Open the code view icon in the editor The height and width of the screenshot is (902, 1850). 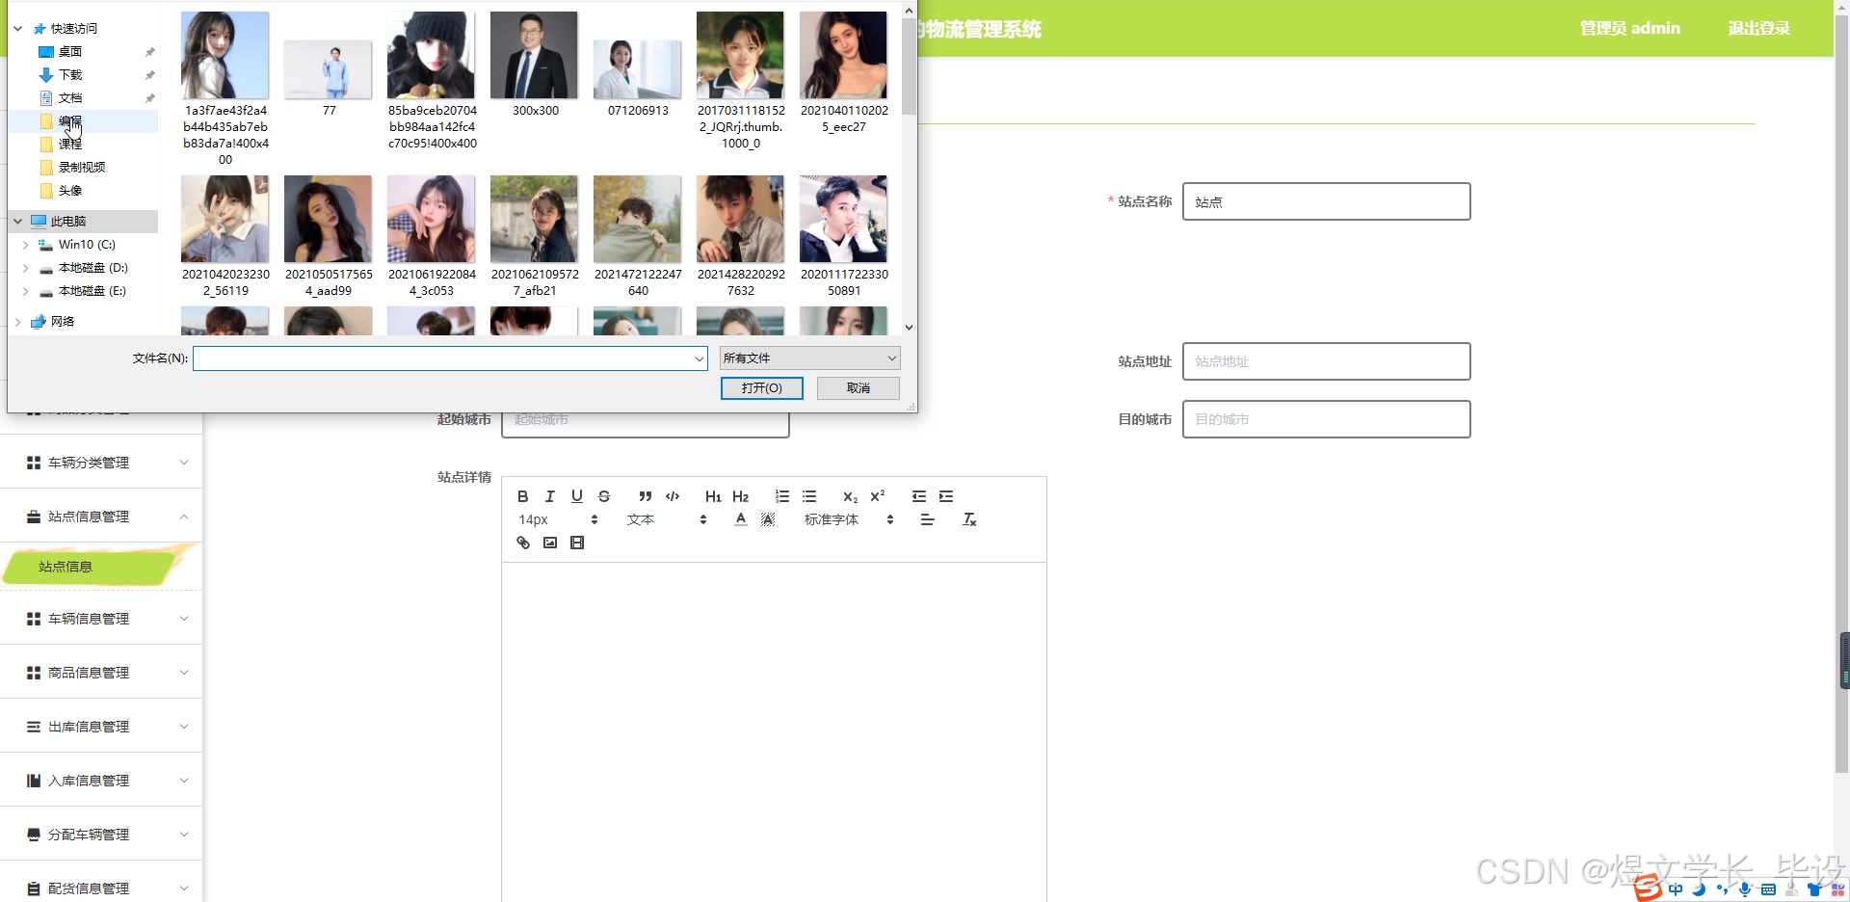(x=672, y=496)
